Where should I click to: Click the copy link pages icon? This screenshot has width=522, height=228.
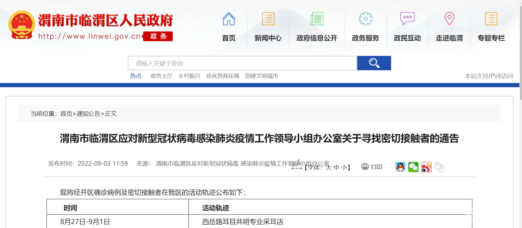tap(439, 167)
